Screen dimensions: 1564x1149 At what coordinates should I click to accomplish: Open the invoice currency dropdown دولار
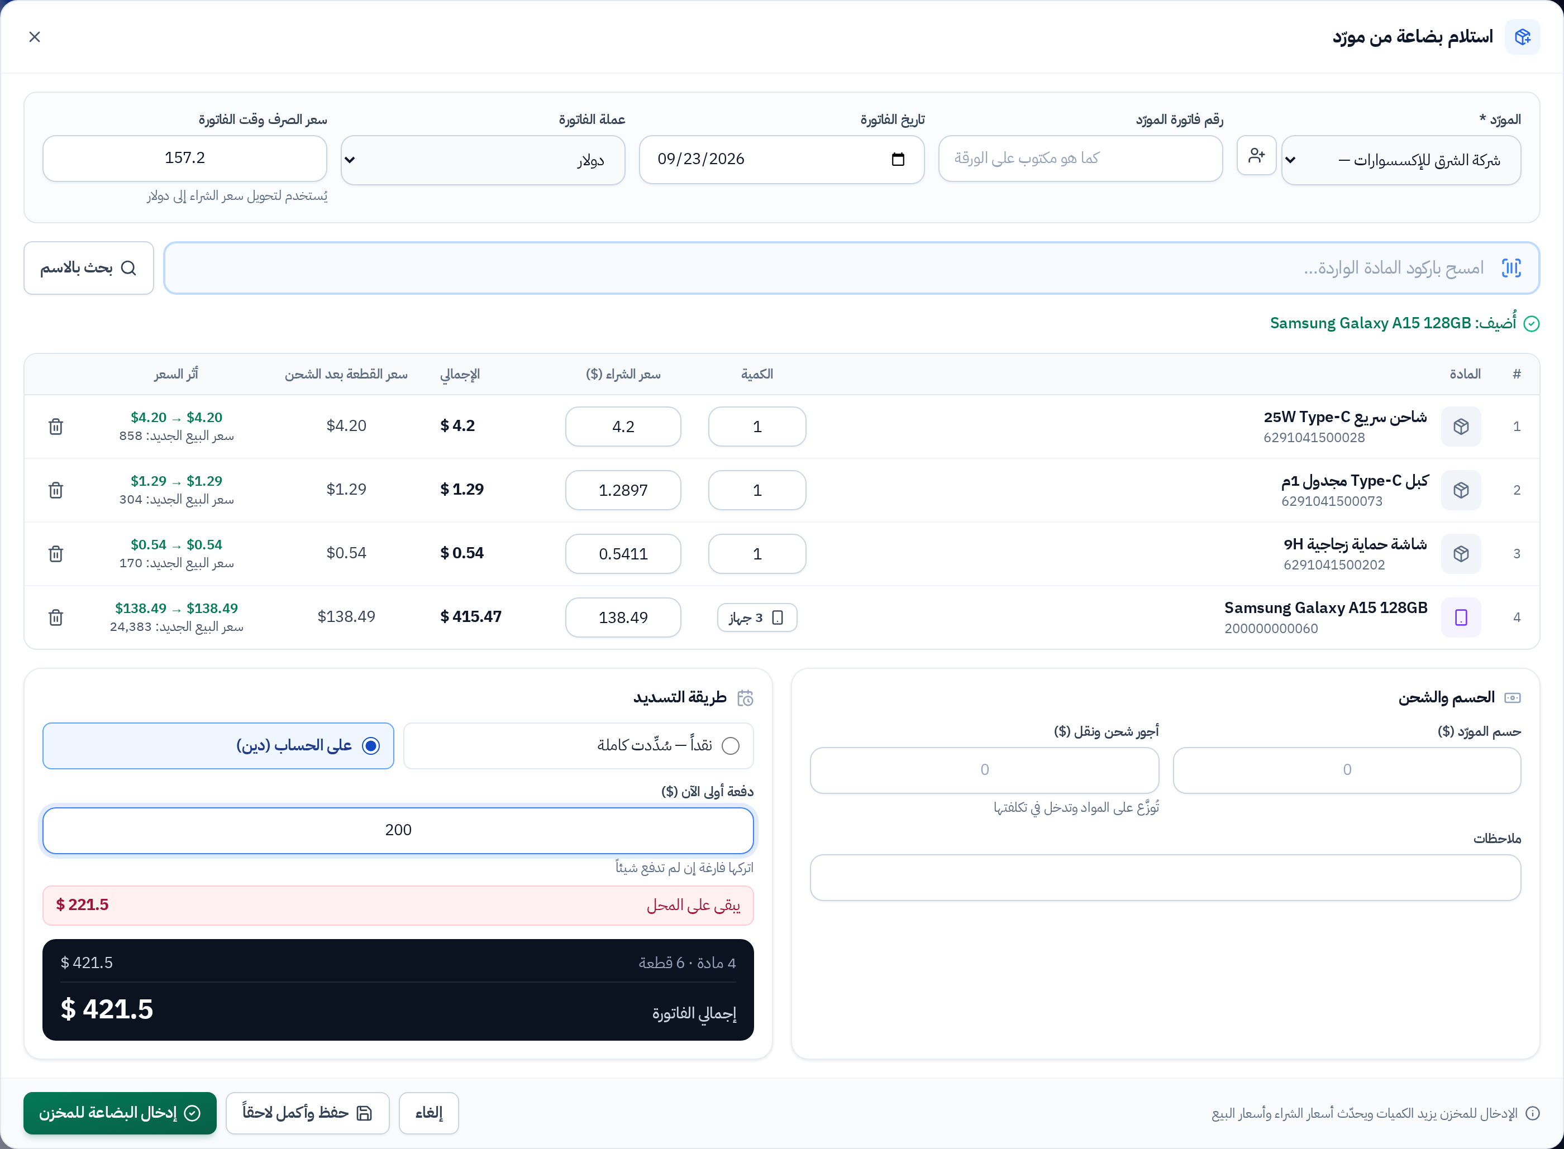coord(483,160)
